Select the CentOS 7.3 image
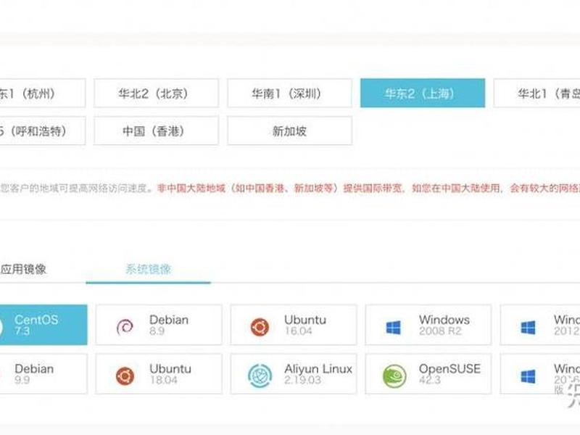The width and height of the screenshot is (580, 435). pos(43,325)
